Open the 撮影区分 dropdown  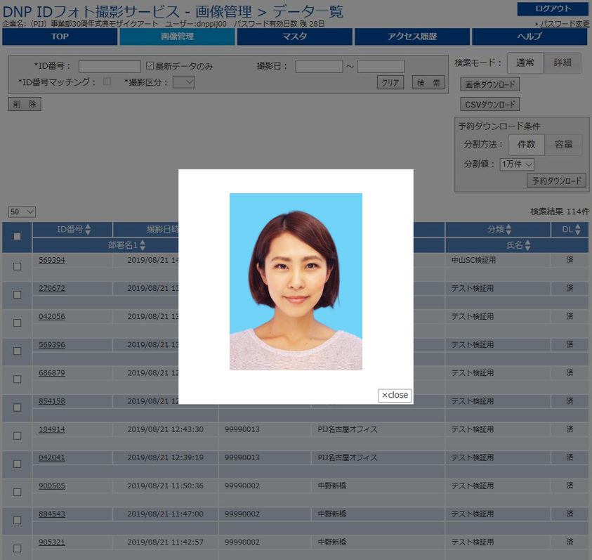tap(184, 82)
